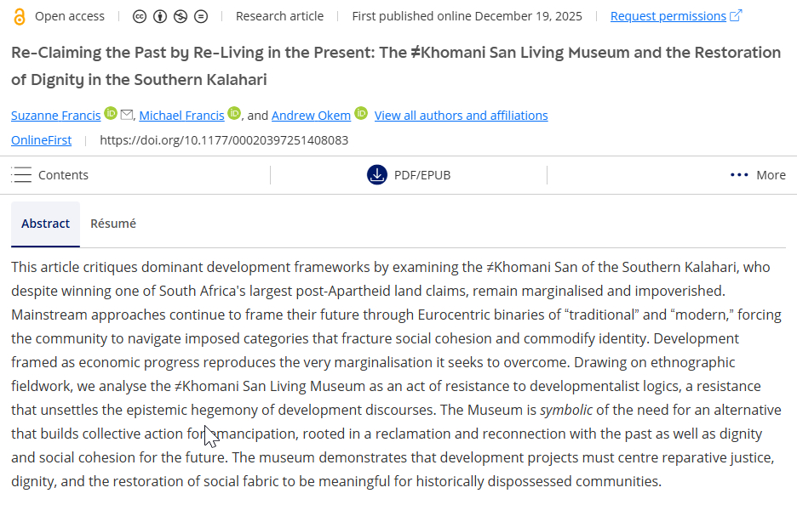Expand the Contents navigation panel
The height and width of the screenshot is (516, 797).
coord(63,175)
